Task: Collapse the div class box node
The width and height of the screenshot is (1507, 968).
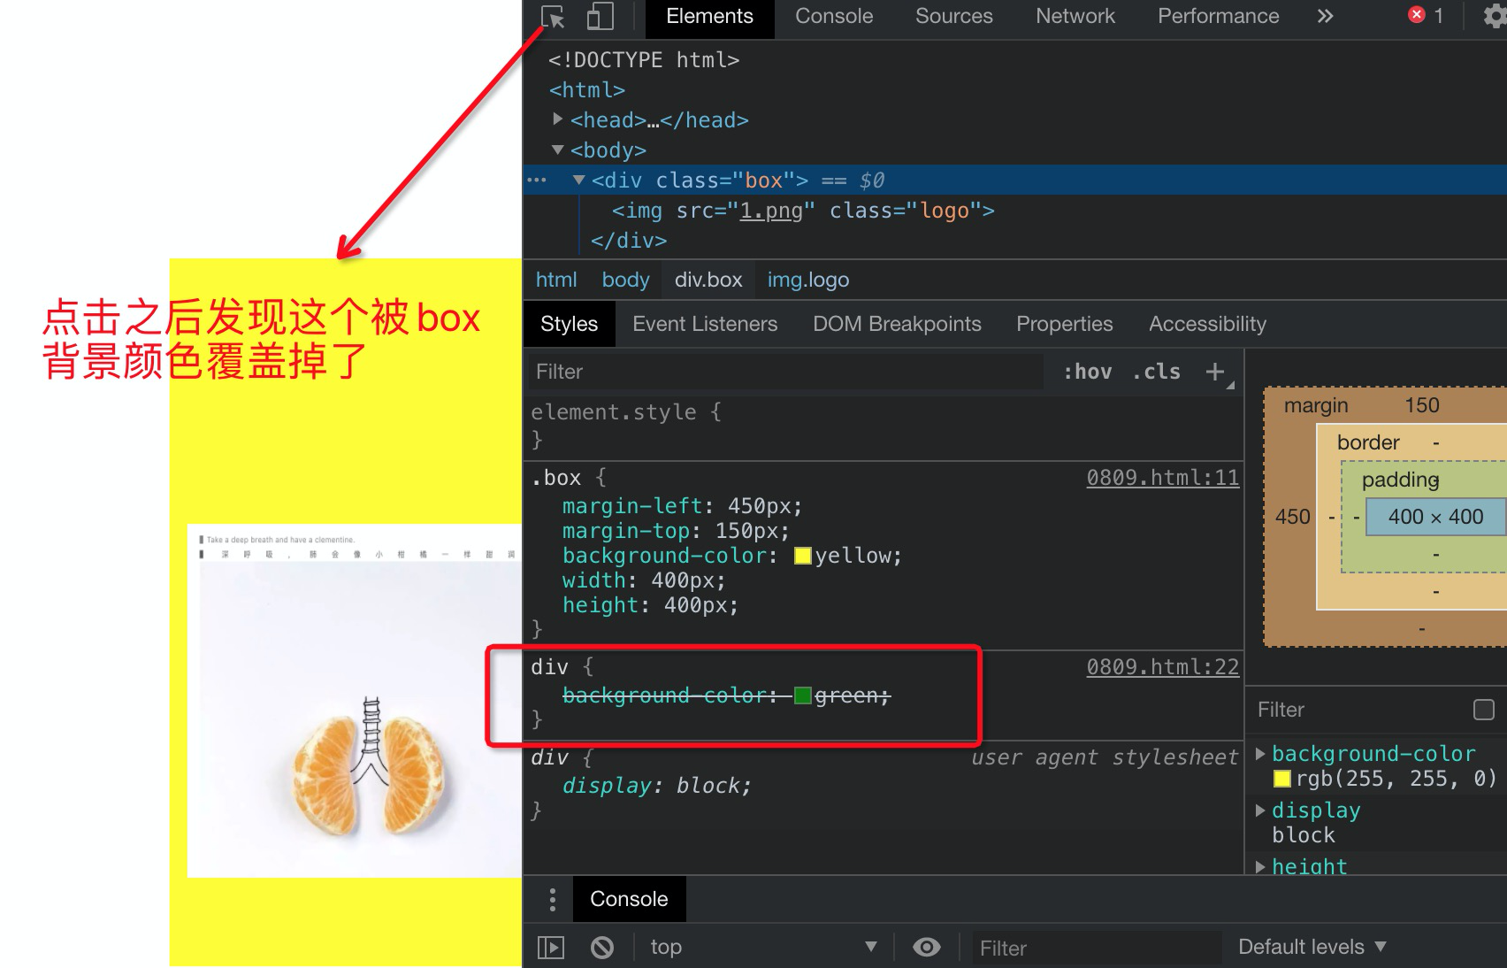Action: click(x=579, y=180)
